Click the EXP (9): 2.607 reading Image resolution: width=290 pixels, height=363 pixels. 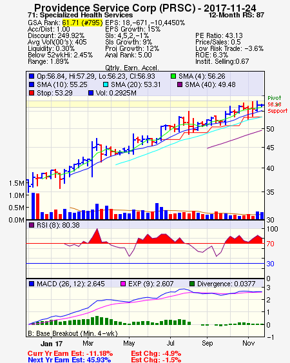151,284
